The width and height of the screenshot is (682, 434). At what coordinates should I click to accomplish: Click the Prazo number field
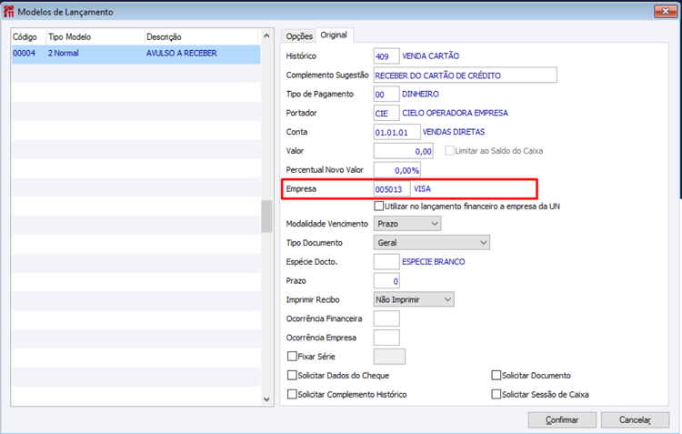pyautogui.click(x=386, y=281)
